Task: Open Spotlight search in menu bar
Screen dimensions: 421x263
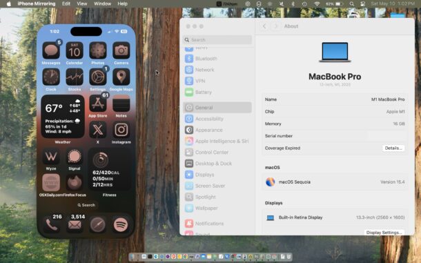Action: point(352,3)
